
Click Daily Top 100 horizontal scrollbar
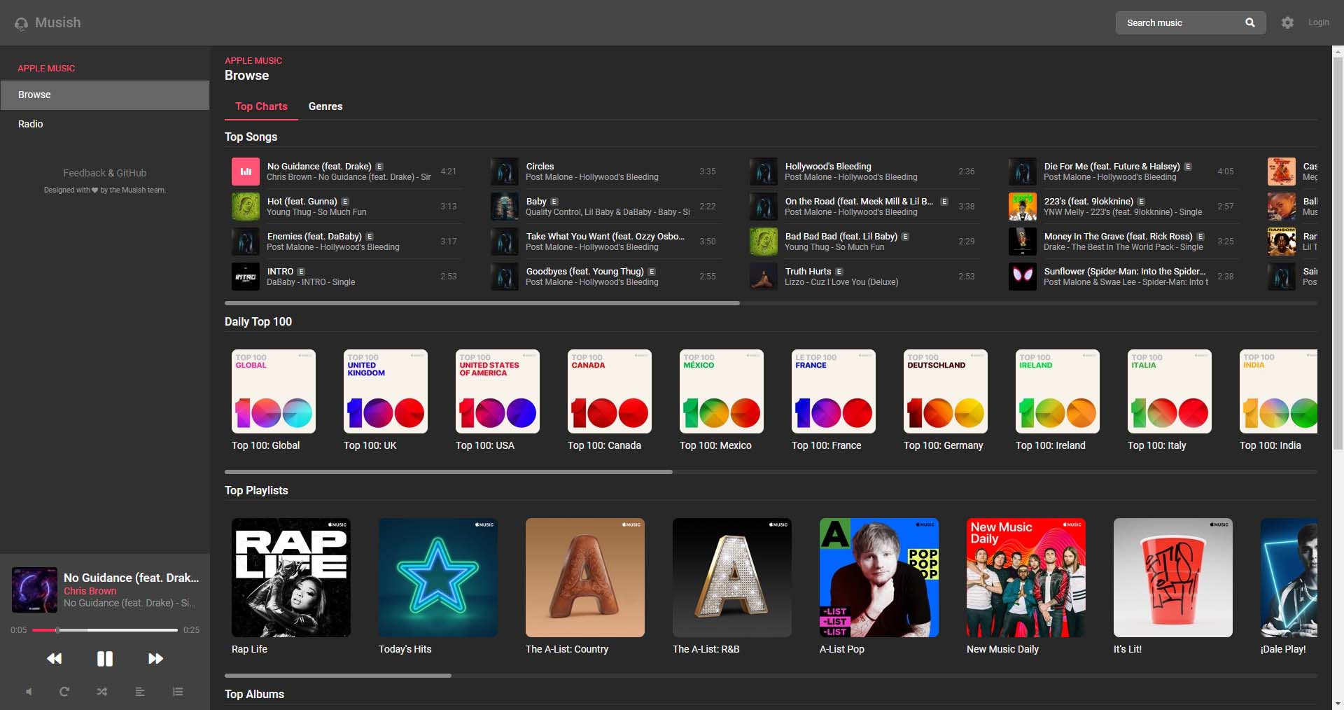tap(449, 472)
